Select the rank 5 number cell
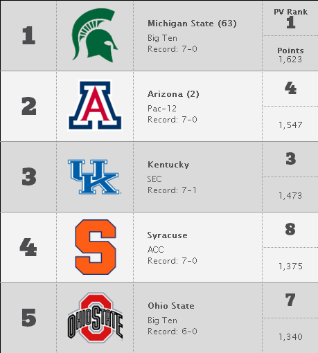 point(29,318)
